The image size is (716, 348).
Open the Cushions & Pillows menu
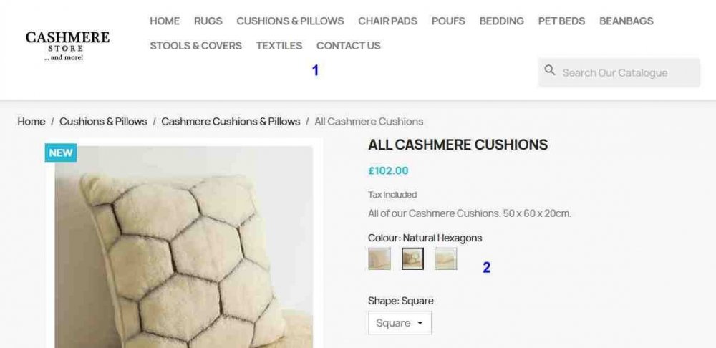click(x=290, y=21)
